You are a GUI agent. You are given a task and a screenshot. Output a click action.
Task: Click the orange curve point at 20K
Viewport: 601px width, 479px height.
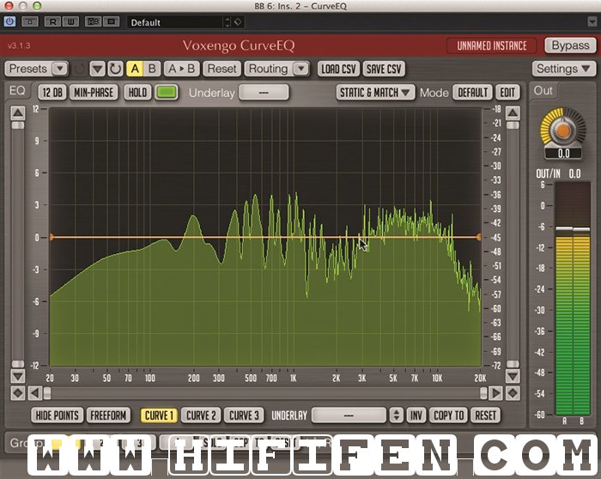479,237
